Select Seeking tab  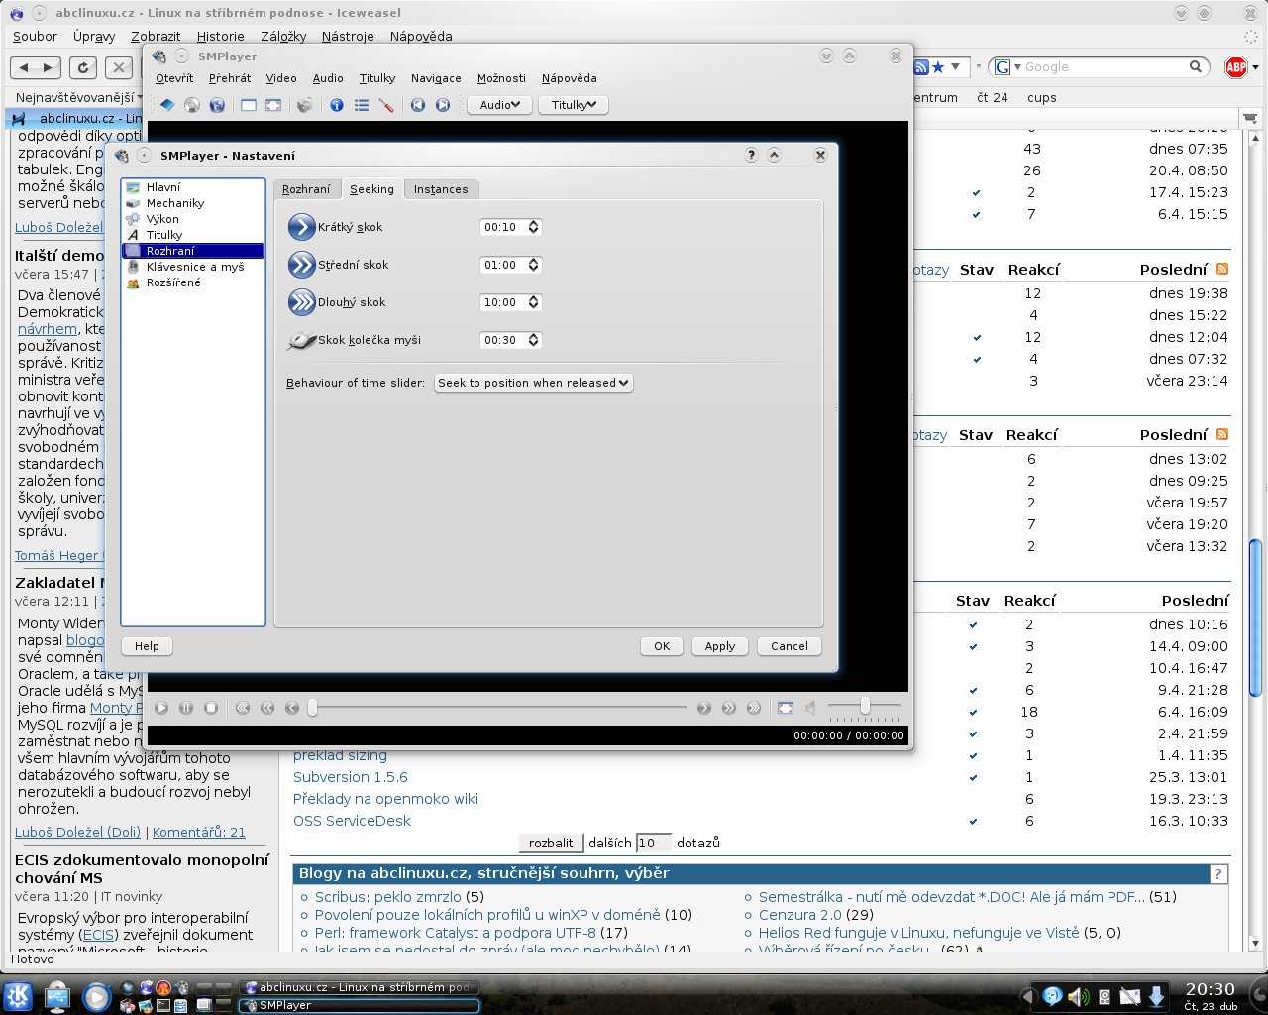click(371, 188)
